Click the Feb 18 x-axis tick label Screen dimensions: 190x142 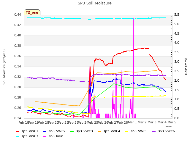tap(23, 122)
